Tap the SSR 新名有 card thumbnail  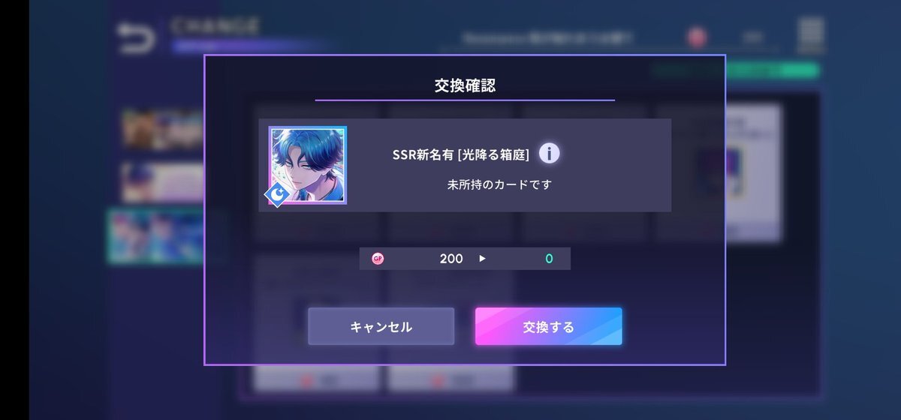[x=308, y=165]
